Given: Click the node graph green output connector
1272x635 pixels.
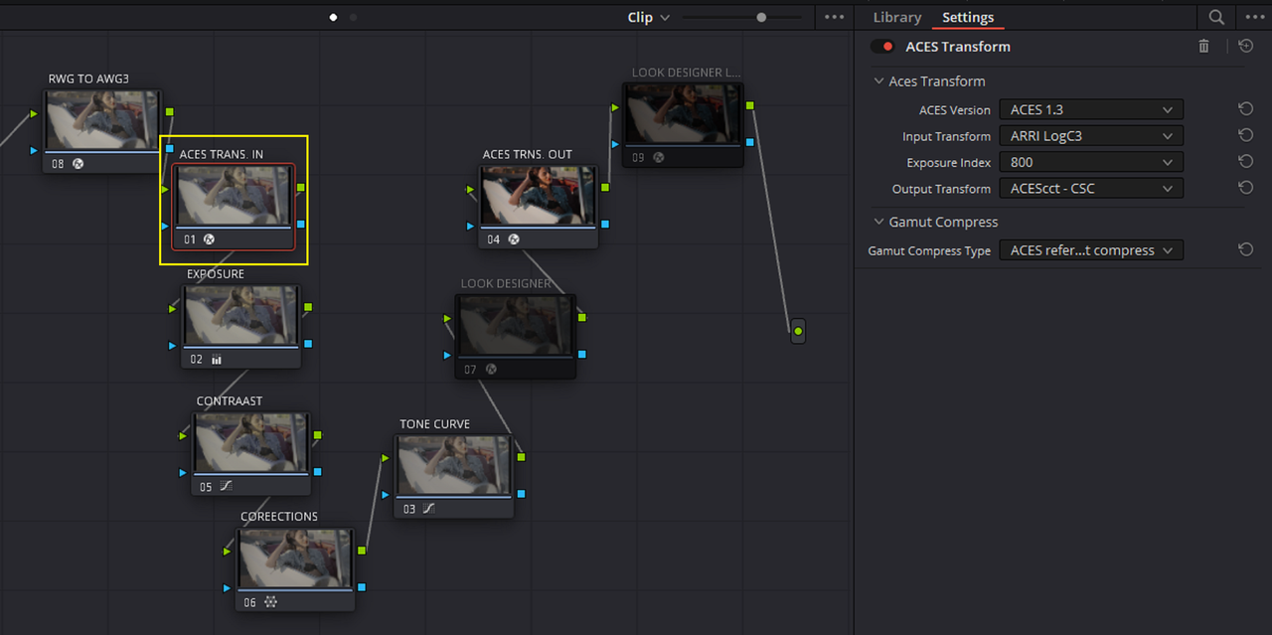Looking at the screenshot, I should point(798,331).
